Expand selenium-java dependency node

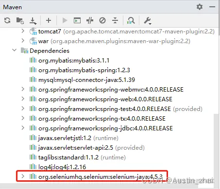coord(23,176)
